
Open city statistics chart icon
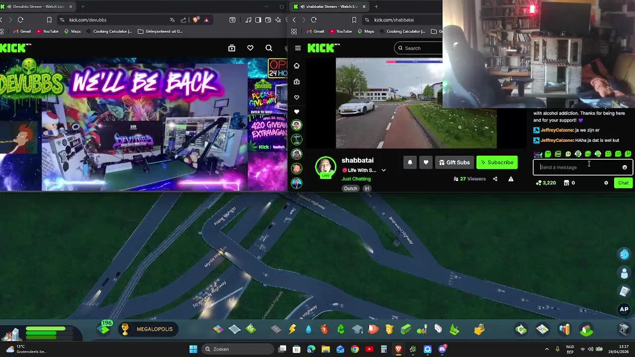565,329
